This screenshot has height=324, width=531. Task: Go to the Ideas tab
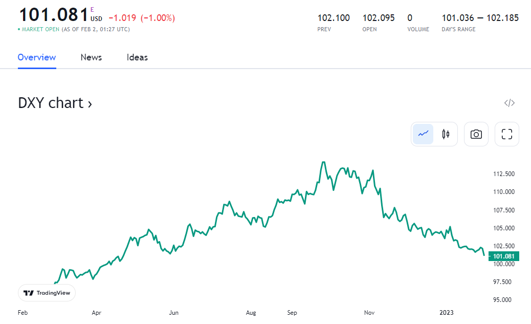(137, 57)
